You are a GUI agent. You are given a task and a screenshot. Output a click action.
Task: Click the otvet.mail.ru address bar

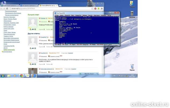[x=50, y=8]
